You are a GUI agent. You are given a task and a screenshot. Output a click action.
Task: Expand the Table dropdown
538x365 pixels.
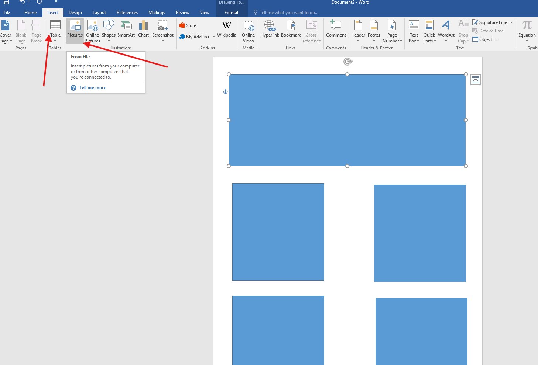[55, 41]
